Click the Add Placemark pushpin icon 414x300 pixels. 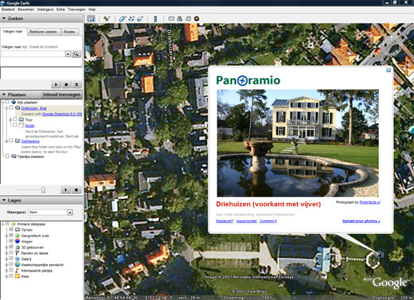pos(106,19)
